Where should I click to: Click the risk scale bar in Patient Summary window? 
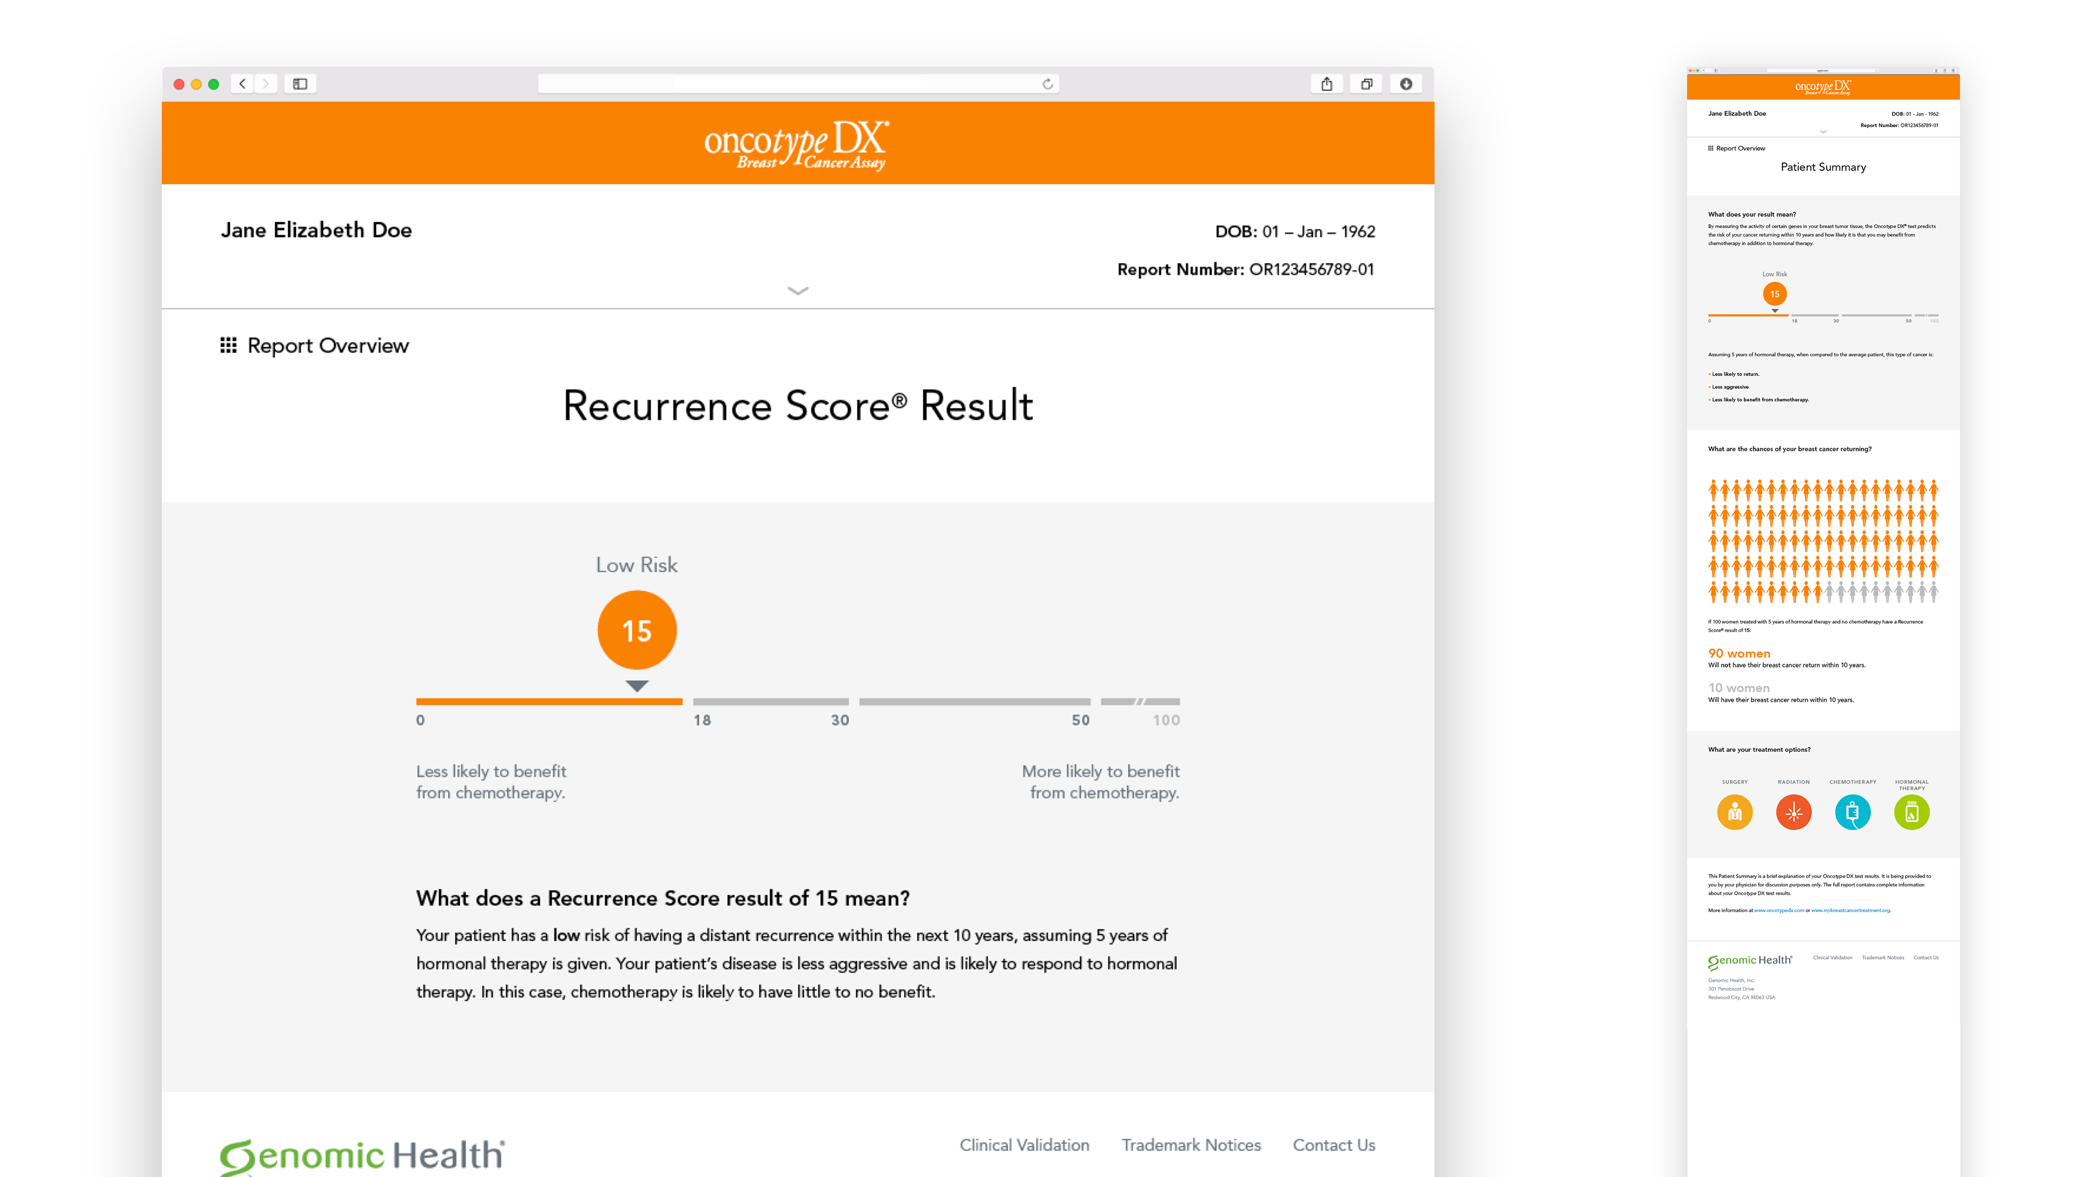[1823, 315]
